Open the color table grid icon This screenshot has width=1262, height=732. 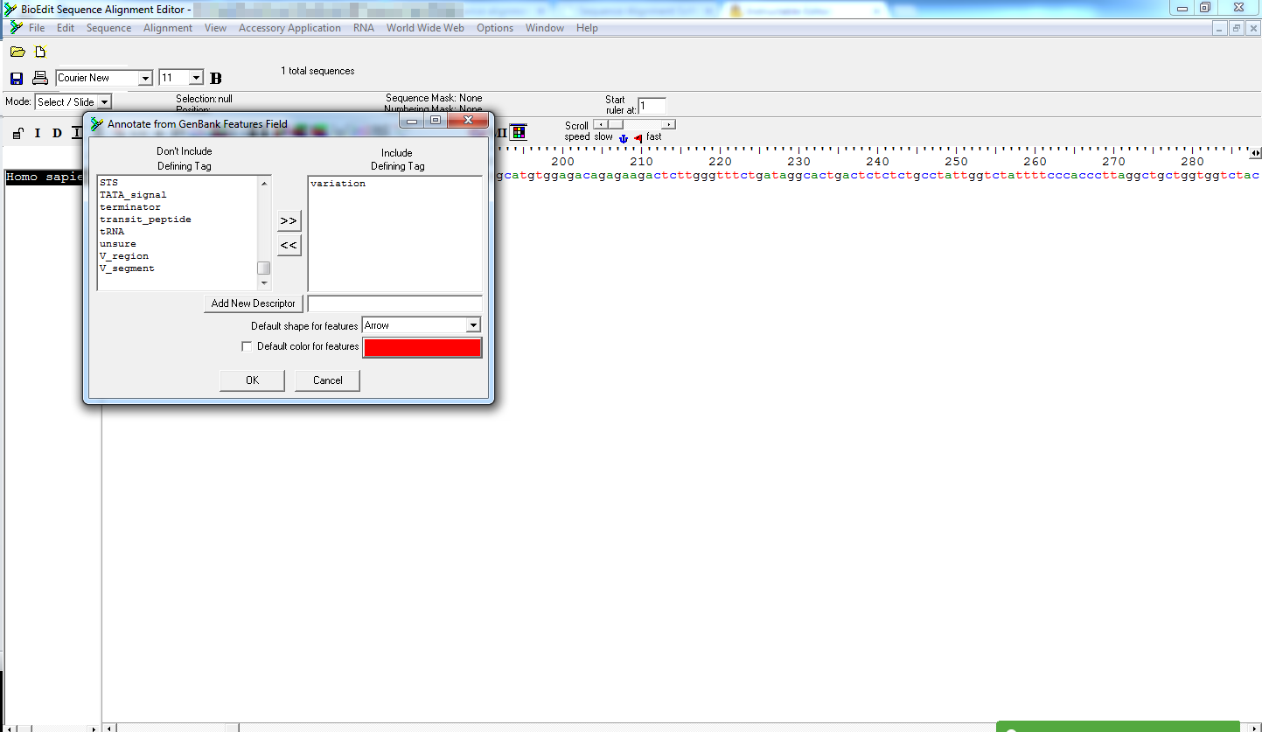(519, 133)
